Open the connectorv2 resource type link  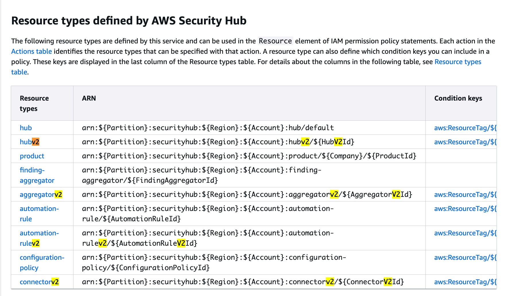click(x=39, y=282)
